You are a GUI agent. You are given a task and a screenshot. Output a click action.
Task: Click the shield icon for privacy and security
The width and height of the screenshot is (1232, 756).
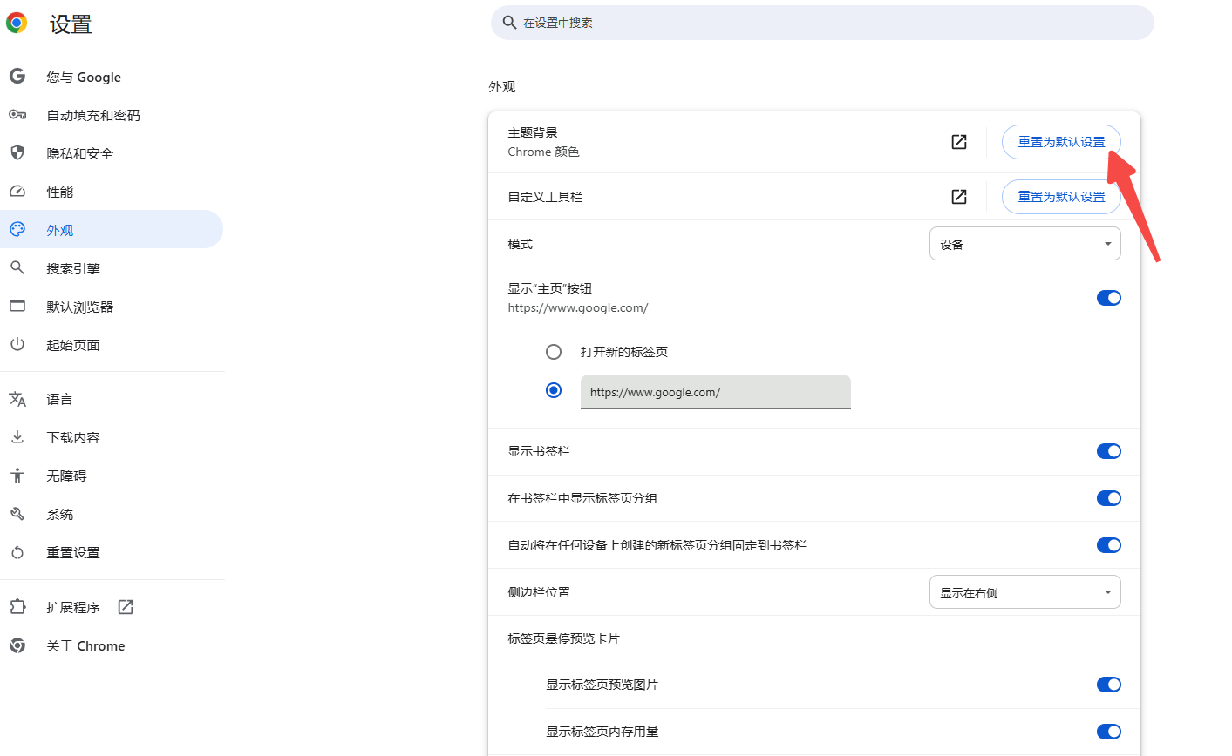[x=17, y=153]
